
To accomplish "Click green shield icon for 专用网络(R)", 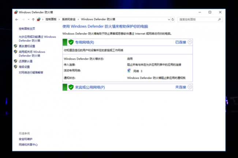I will (x=71, y=42).
